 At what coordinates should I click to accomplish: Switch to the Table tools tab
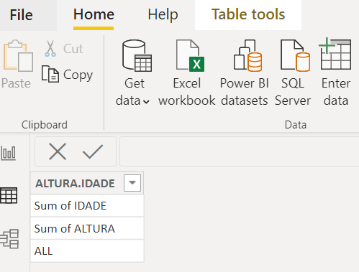(x=248, y=15)
